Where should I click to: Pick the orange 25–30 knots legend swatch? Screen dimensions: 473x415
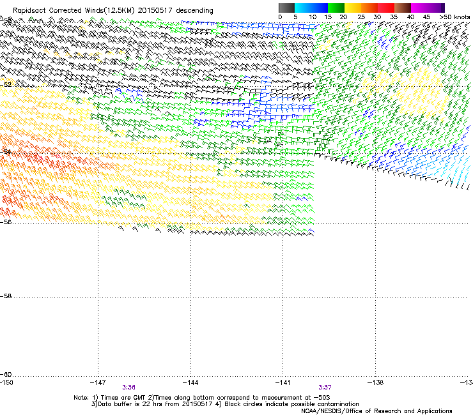(x=369, y=8)
